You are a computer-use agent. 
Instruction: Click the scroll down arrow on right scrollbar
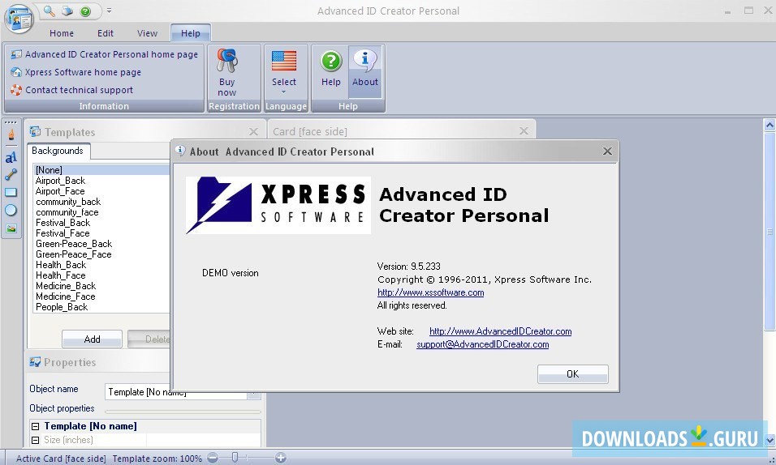point(770,440)
